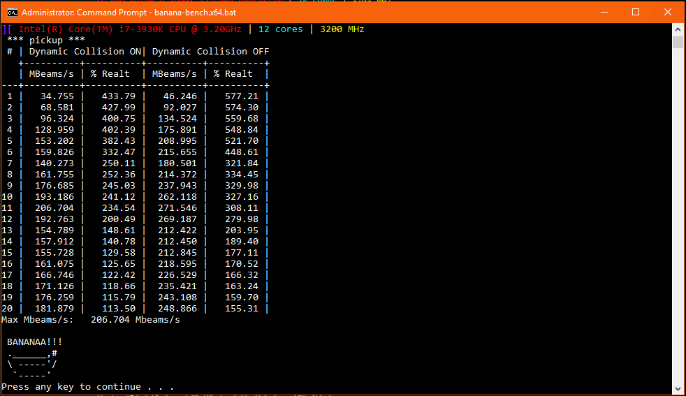Click value 157.912 in row 14
The height and width of the screenshot is (396, 686).
[x=54, y=242]
